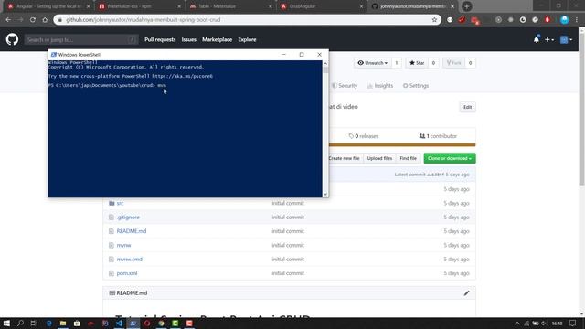This screenshot has height=329, width=585.
Task: Open a new browser tab
Action: pos(466,6)
